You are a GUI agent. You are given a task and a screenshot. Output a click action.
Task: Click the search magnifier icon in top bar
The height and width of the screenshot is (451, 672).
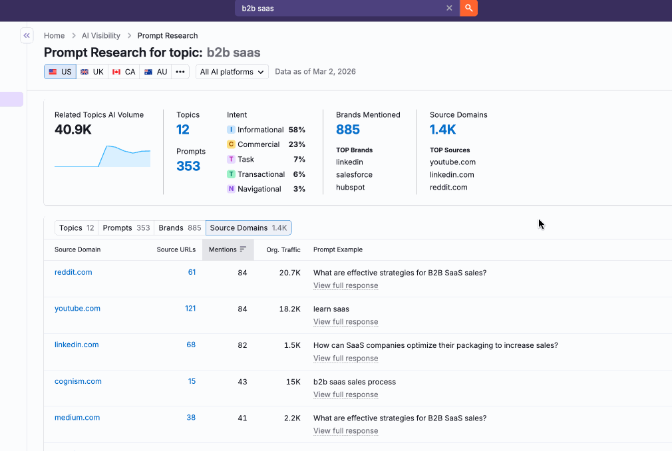point(468,9)
